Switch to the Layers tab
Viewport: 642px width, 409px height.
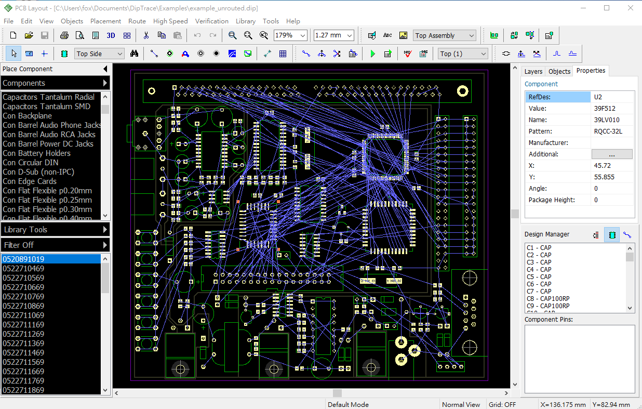[533, 71]
